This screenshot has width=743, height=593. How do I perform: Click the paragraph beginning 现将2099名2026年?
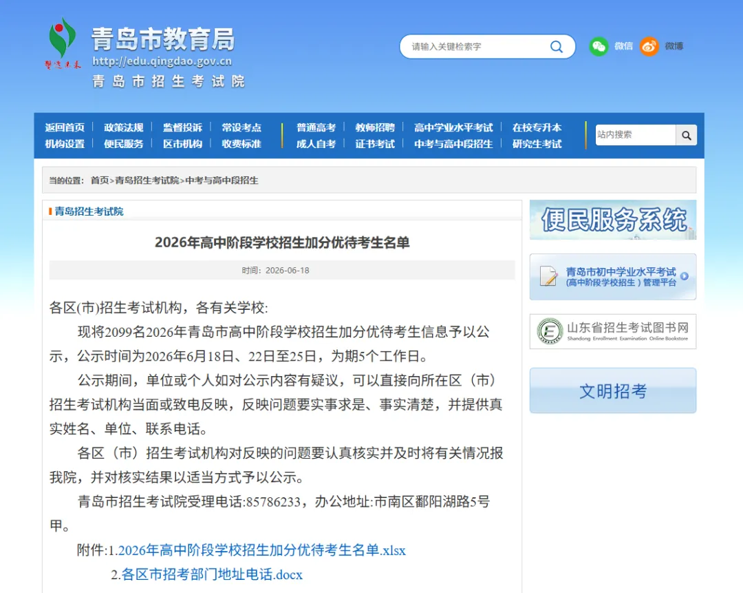coord(270,344)
